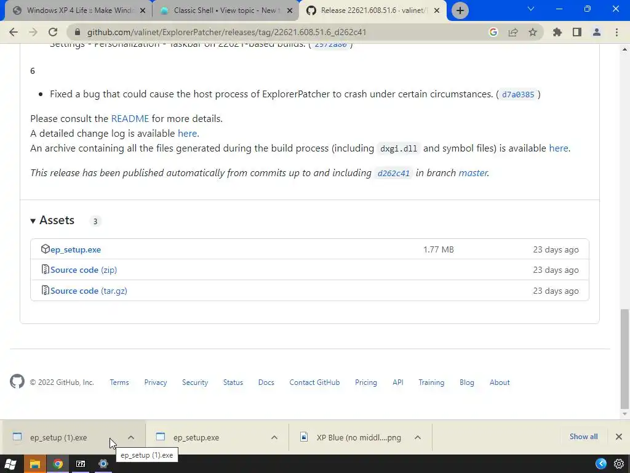The height and width of the screenshot is (473, 630).
Task: Open the detailed change log 'here' link
Action: point(187,133)
